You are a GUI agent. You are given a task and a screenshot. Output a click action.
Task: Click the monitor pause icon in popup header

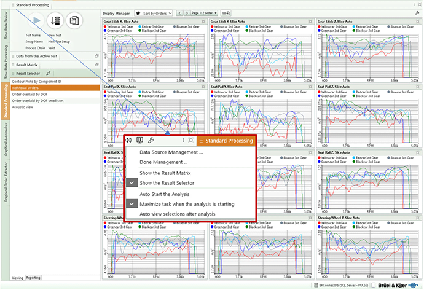[140, 140]
